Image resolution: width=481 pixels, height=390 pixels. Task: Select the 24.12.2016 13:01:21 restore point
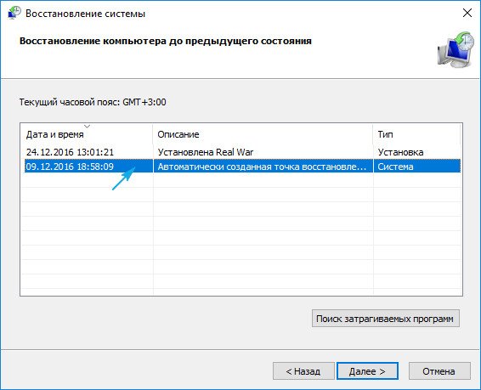(x=70, y=152)
